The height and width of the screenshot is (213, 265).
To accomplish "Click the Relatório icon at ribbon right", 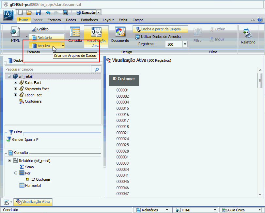I will click(x=248, y=36).
